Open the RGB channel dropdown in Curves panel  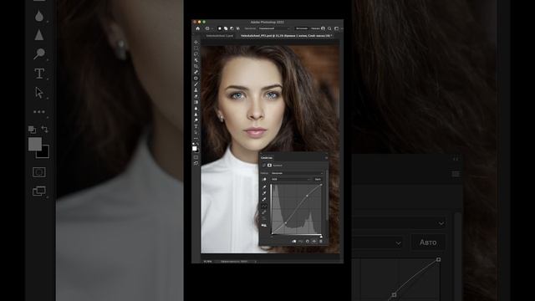292,179
